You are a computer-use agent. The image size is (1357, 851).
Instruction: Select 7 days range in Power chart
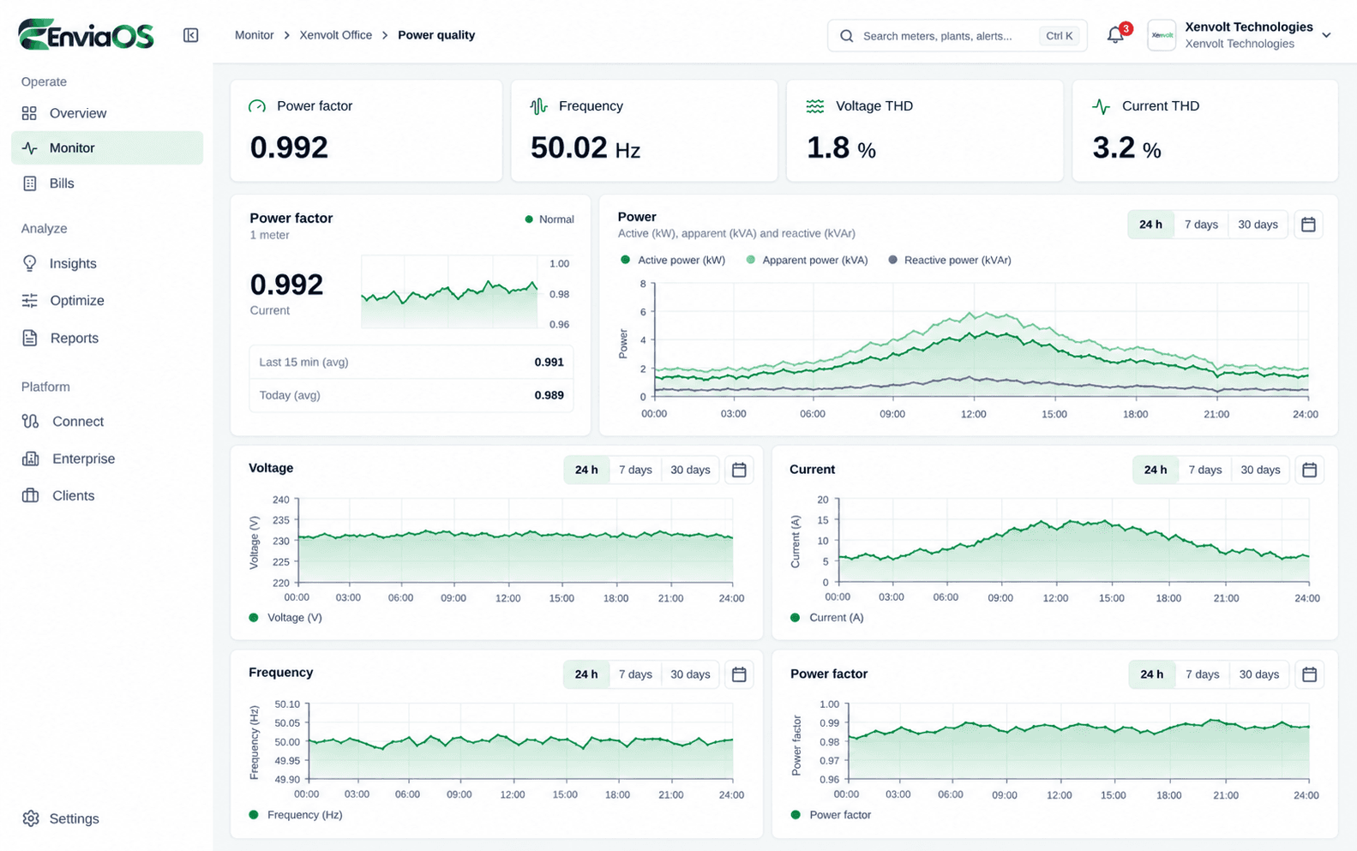tap(1201, 225)
